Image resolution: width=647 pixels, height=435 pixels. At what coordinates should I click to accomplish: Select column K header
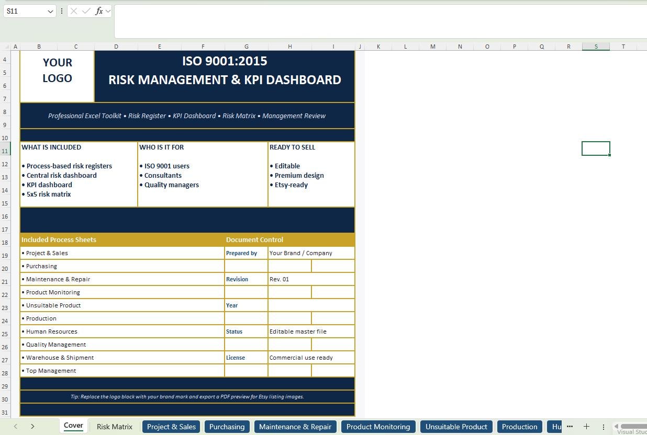[x=378, y=47]
